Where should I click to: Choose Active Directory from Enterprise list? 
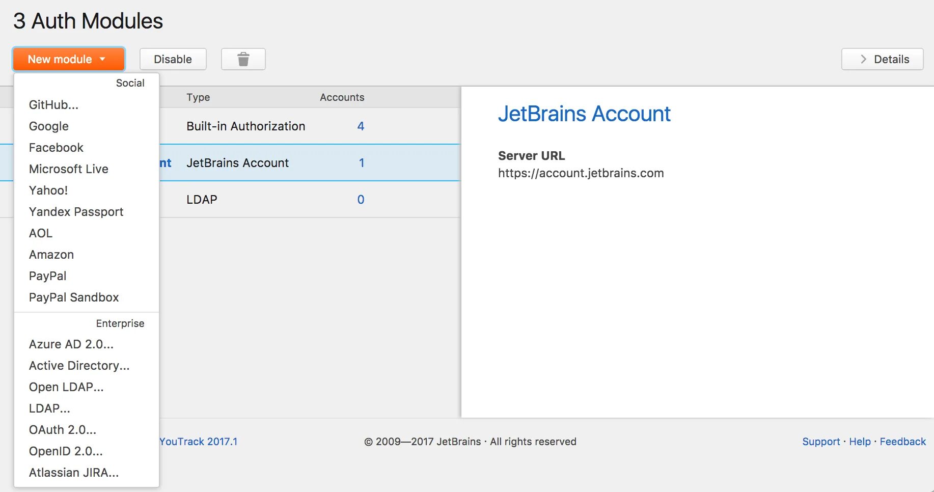pyautogui.click(x=79, y=366)
